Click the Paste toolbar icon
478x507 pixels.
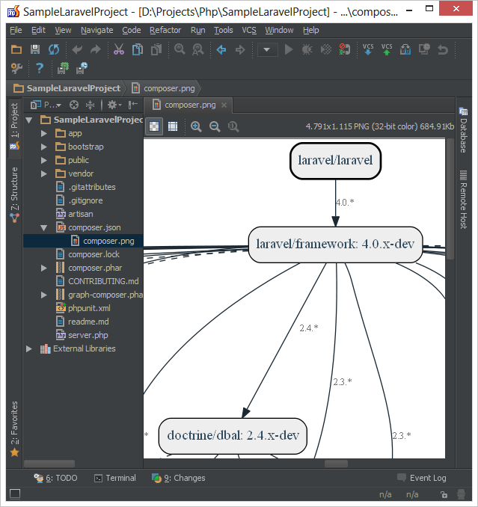(156, 50)
